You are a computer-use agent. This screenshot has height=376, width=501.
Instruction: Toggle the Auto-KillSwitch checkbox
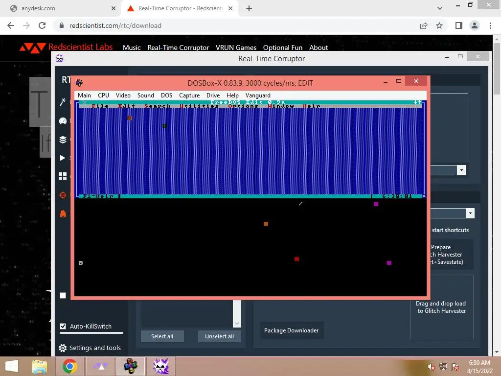click(63, 326)
